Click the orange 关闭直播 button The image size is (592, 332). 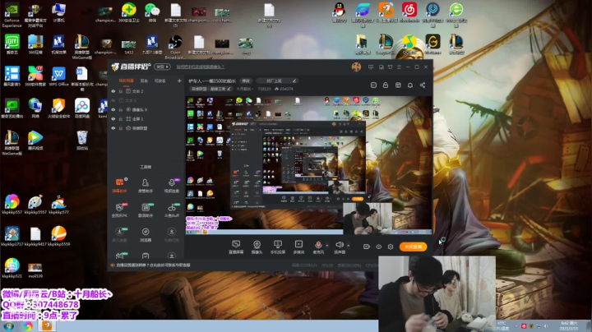(x=413, y=247)
